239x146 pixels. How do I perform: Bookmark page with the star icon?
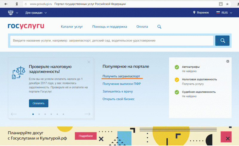[x=227, y=4]
